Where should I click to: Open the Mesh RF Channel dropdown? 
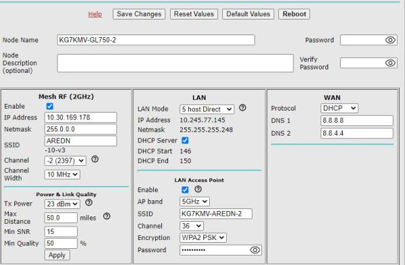(x=65, y=160)
